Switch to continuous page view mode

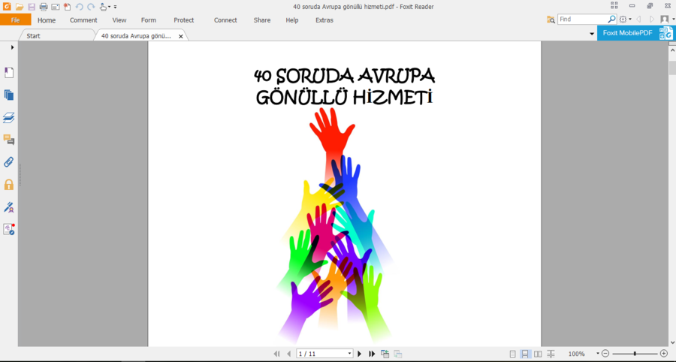click(526, 354)
